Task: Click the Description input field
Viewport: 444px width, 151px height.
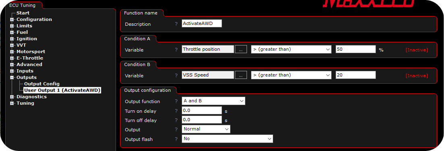Action: [x=201, y=23]
